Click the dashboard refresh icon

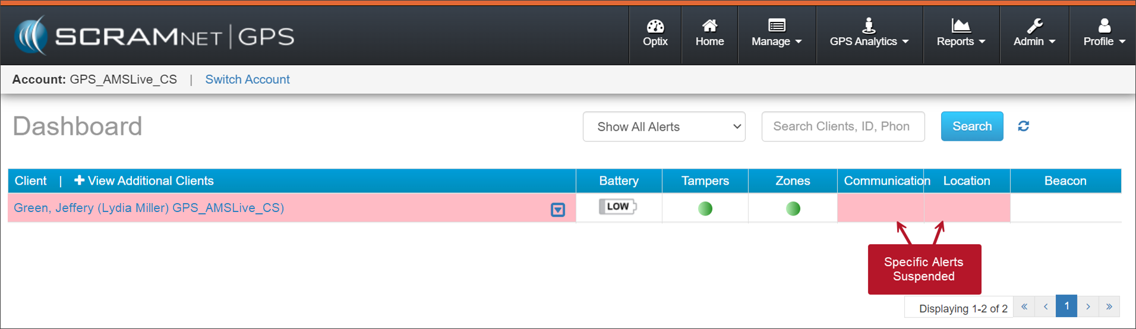(x=1023, y=126)
